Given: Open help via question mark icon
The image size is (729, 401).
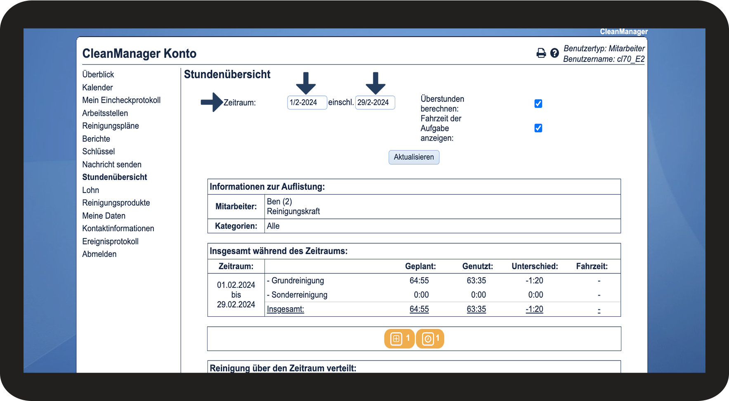Looking at the screenshot, I should 554,53.
